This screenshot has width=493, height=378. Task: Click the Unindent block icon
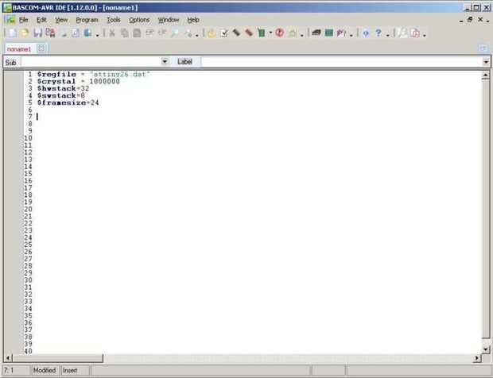tap(162, 33)
